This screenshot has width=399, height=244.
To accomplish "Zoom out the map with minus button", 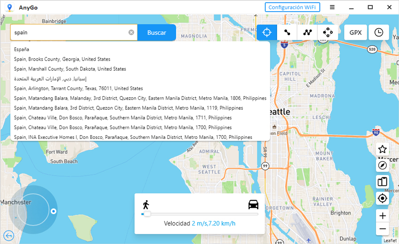I will [x=383, y=229].
